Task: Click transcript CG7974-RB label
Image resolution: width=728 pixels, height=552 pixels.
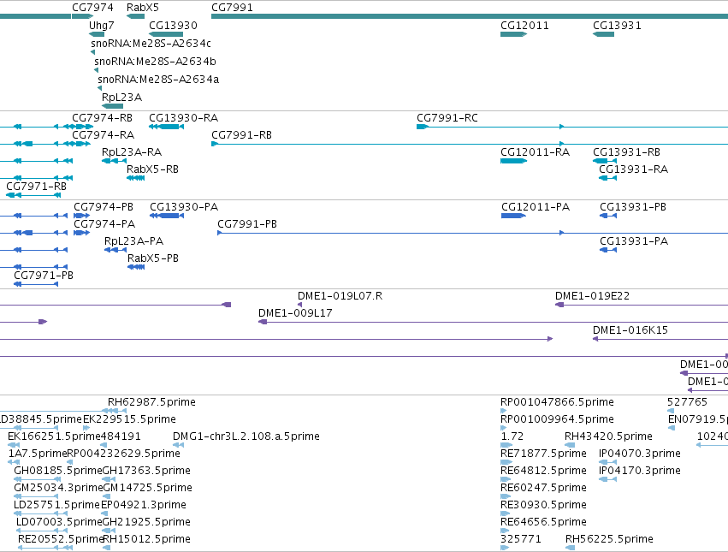Action: 102,117
